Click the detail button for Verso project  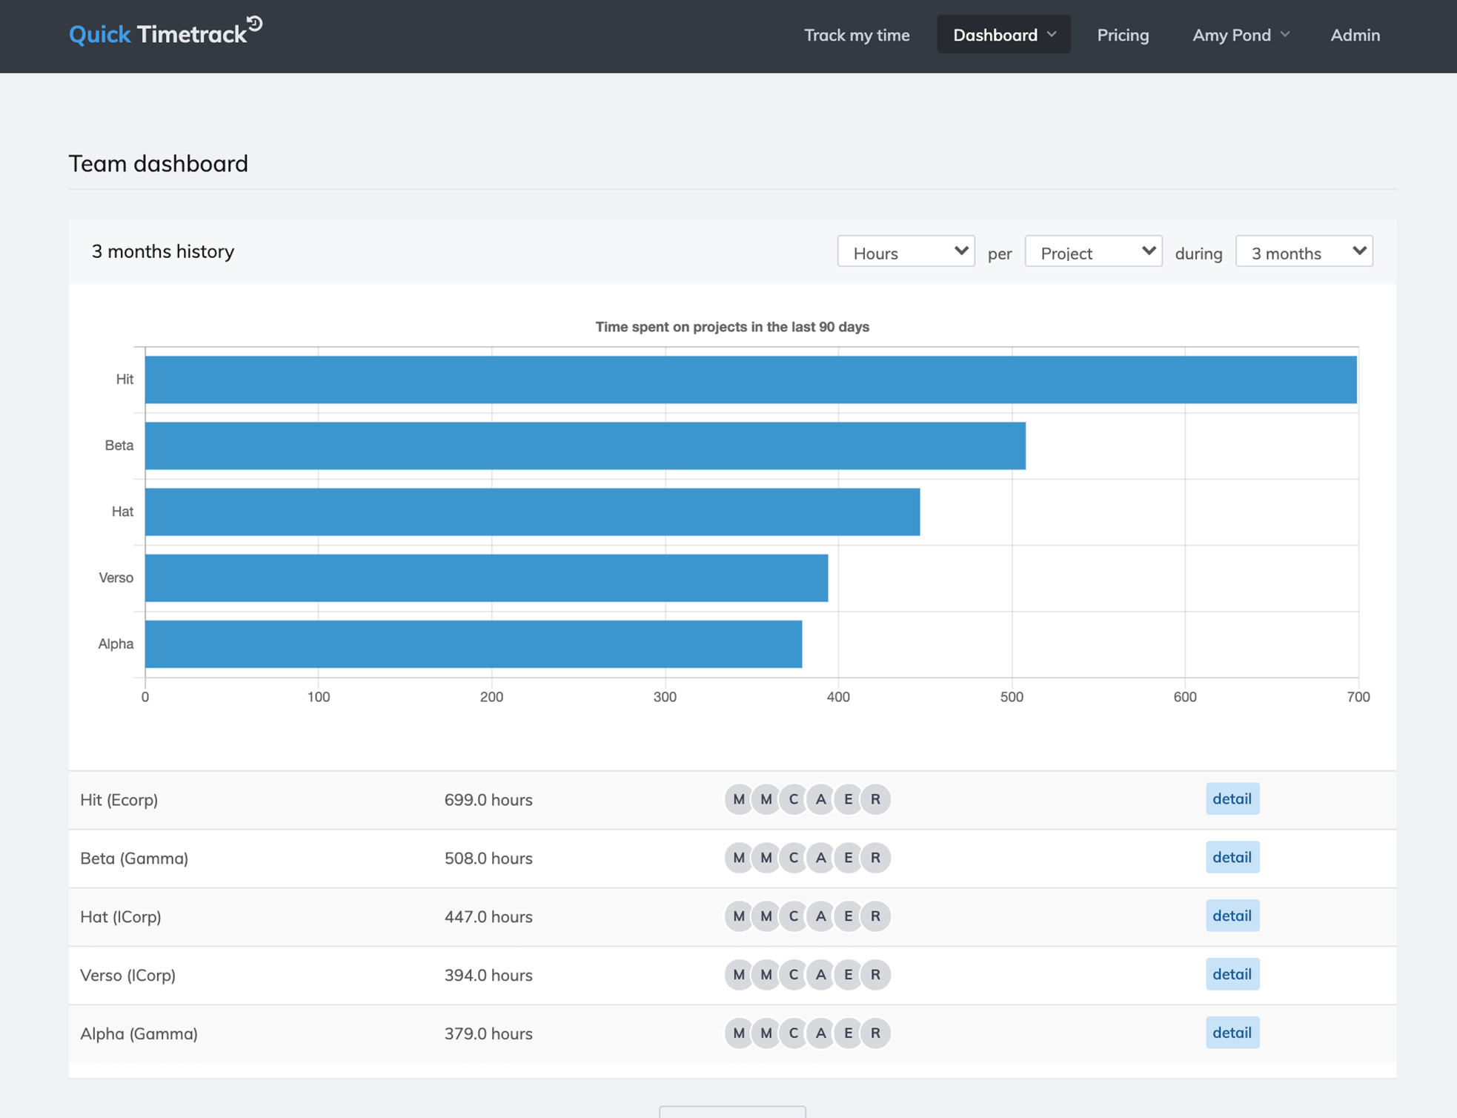click(x=1232, y=973)
